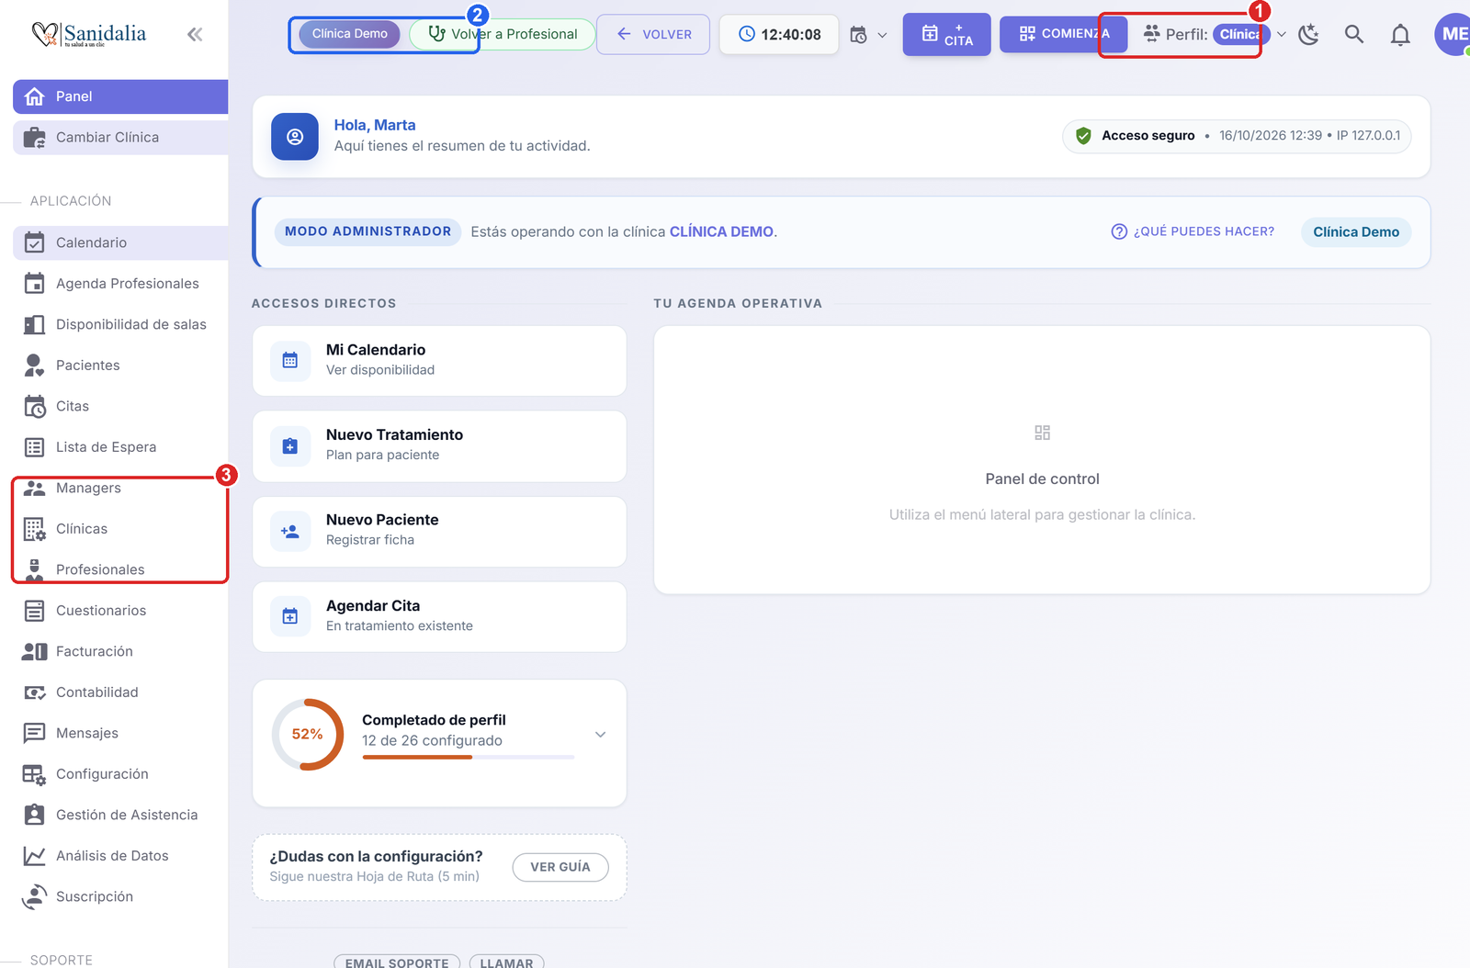
Task: Click the Citas sidebar icon
Action: tap(34, 406)
